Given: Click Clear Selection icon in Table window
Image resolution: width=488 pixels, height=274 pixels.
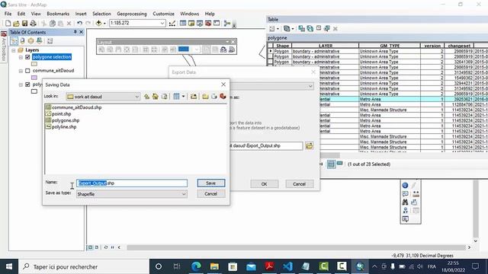Looking at the screenshot, I should (319, 28).
